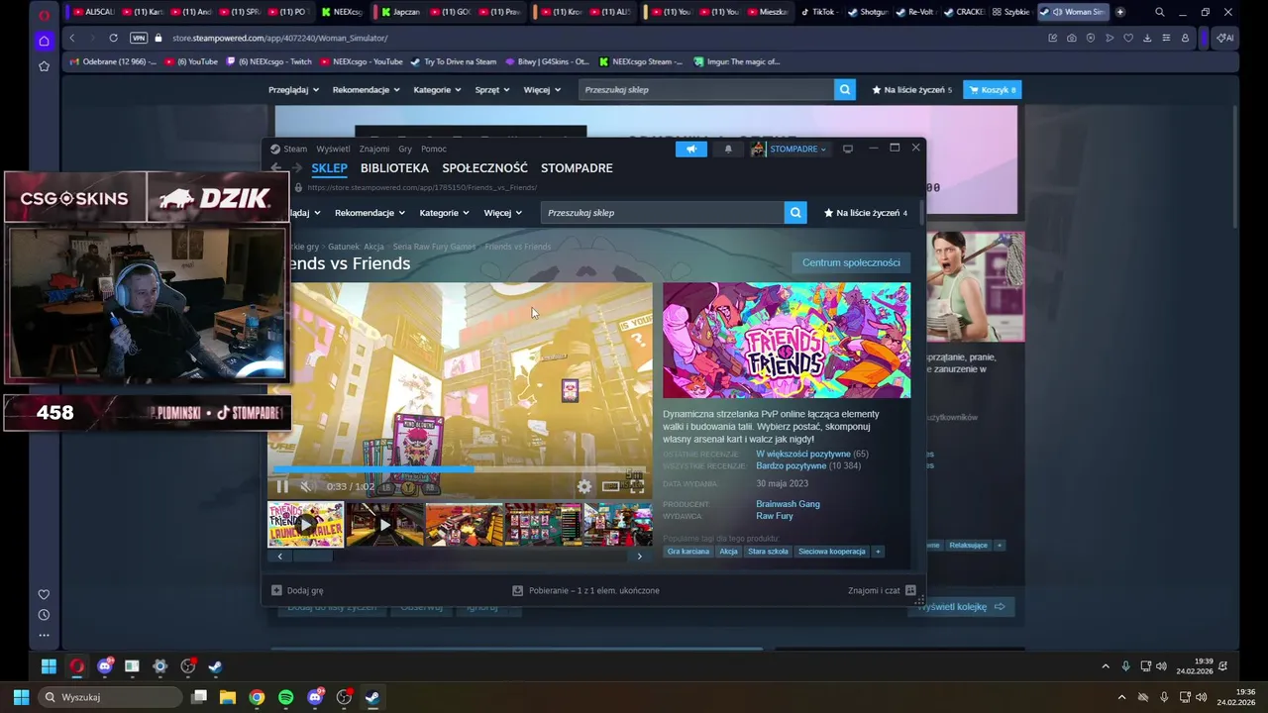This screenshot has width=1268, height=713.
Task: Open the STOMPADRE profile tab
Action: 577,168
